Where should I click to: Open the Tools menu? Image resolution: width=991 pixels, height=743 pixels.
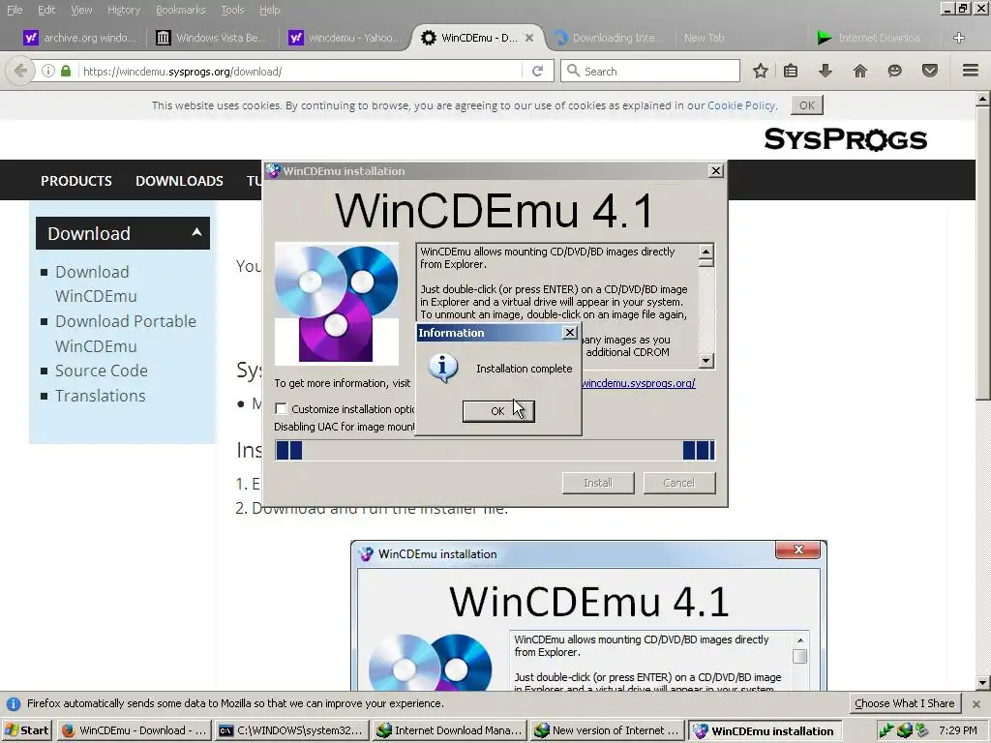[x=232, y=10]
